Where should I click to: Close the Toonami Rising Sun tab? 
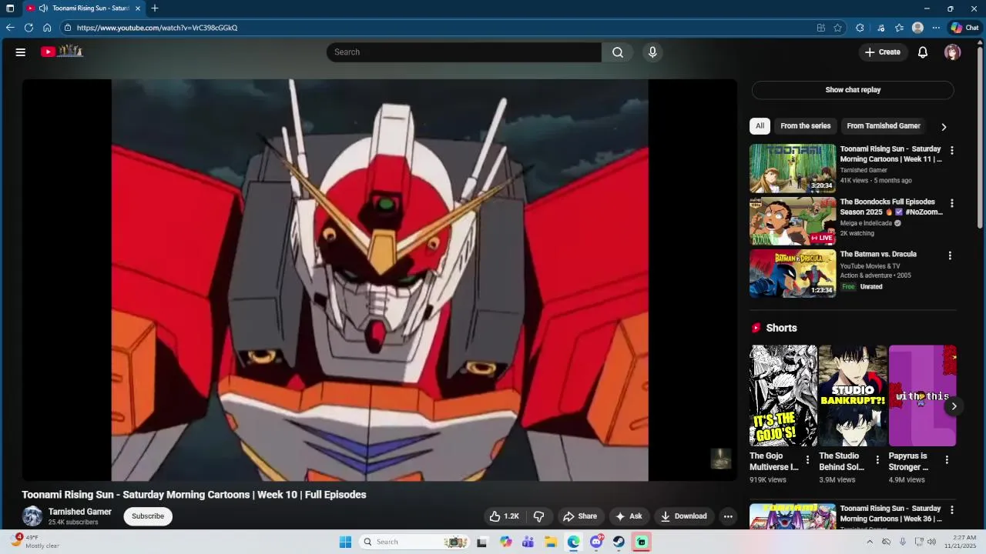pyautogui.click(x=138, y=8)
